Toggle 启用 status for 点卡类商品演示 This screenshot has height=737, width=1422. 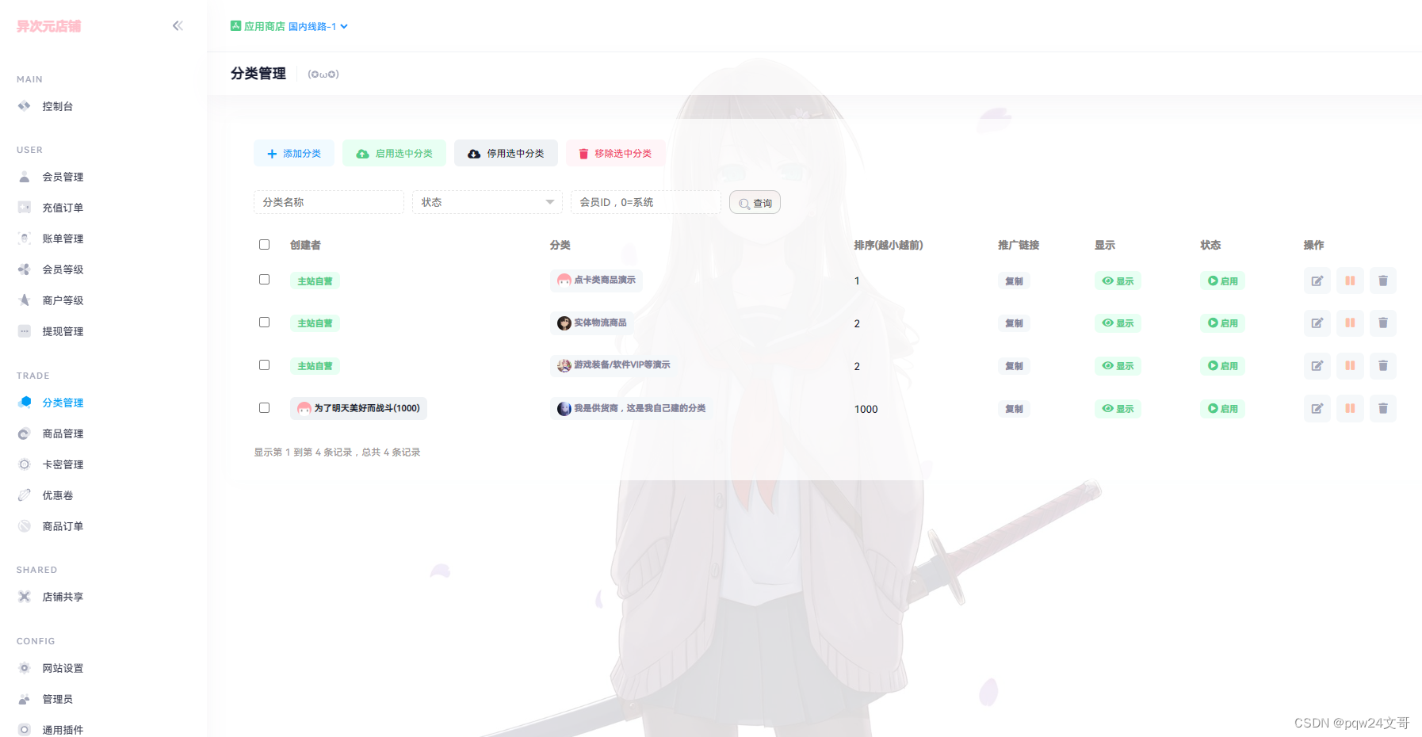click(1222, 281)
